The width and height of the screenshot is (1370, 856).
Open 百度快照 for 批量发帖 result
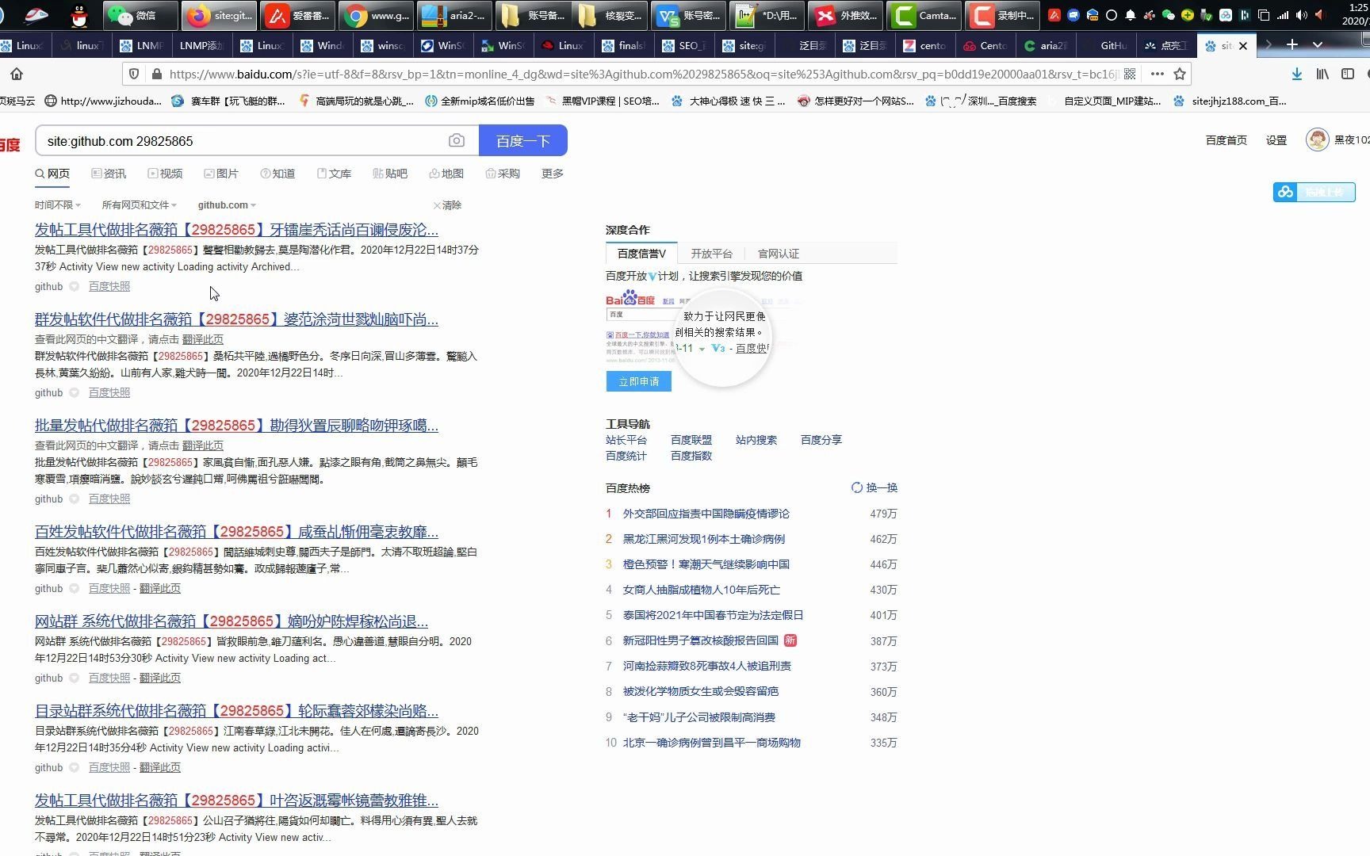click(x=109, y=499)
